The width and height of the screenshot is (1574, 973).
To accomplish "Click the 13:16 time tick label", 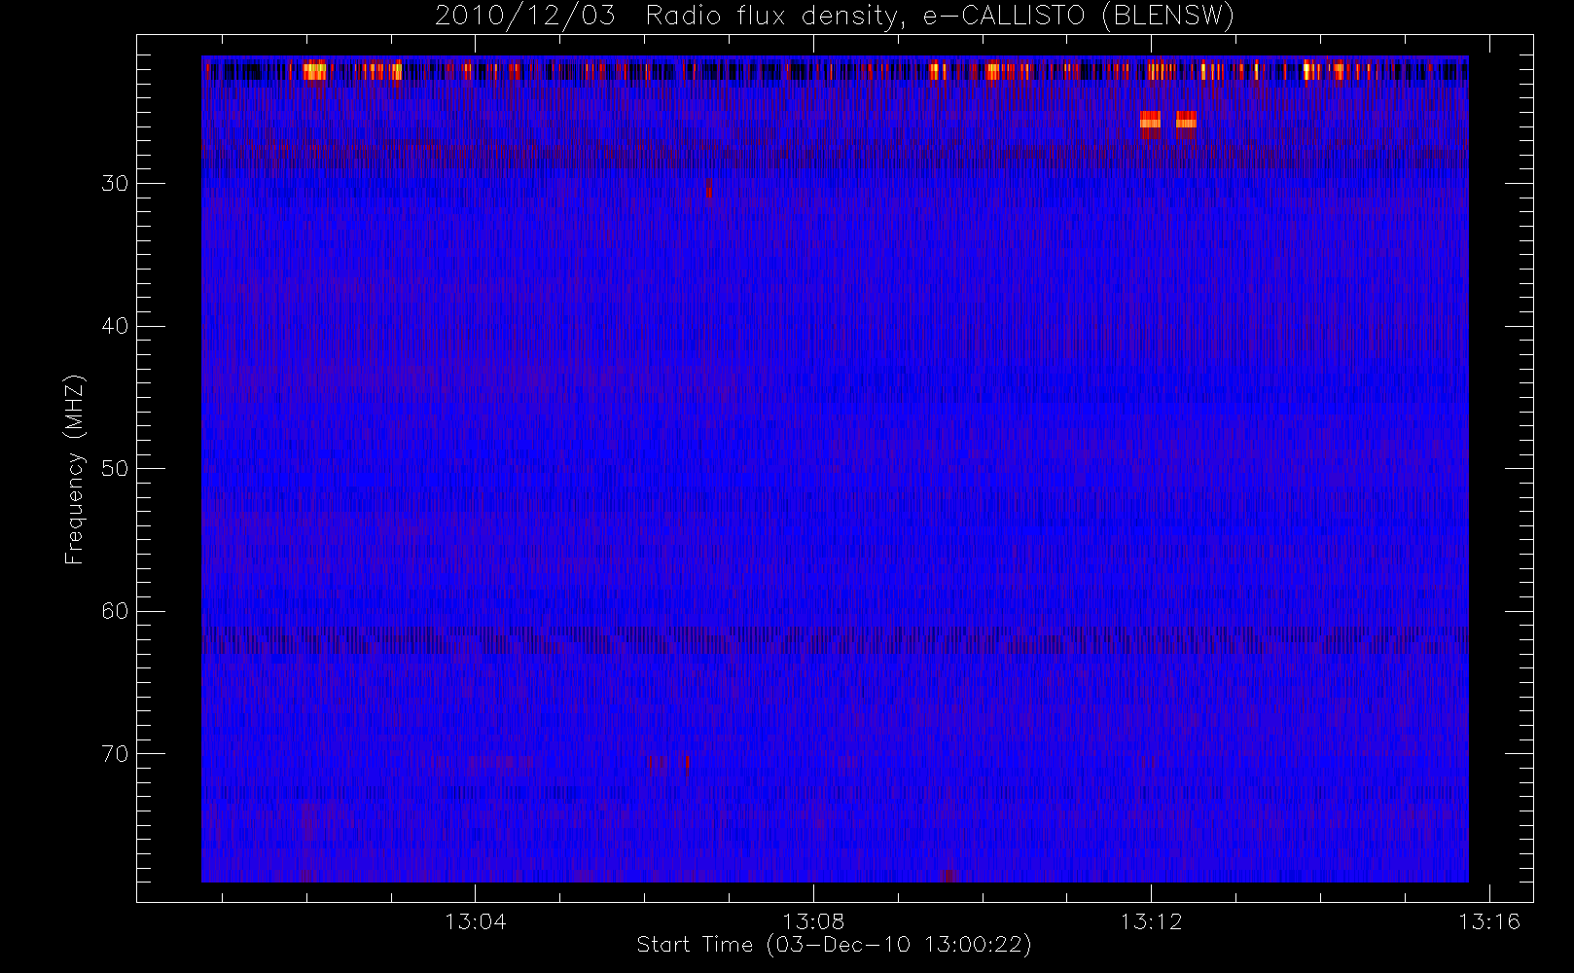I will pos(1488,921).
